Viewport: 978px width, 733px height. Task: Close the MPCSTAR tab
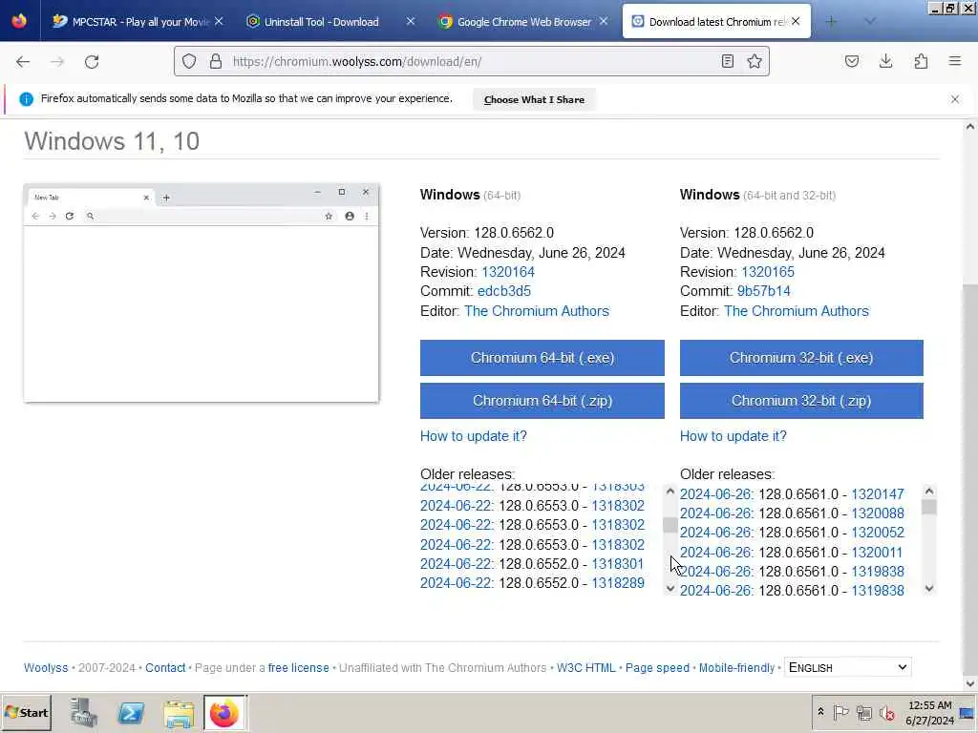tap(219, 21)
